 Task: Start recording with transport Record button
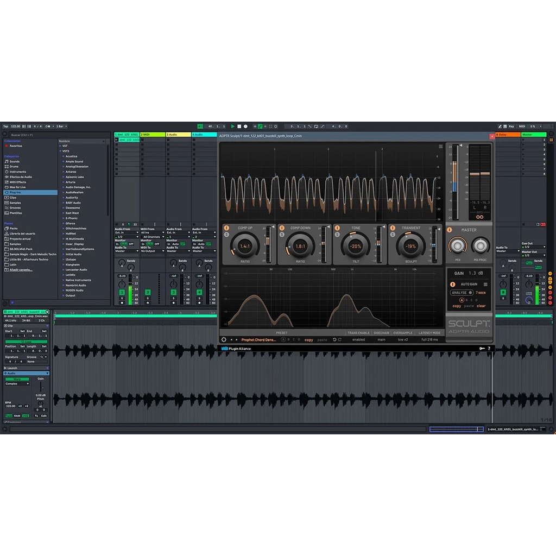[x=245, y=126]
